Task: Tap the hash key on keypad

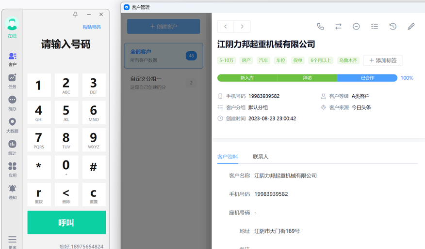Action: tap(94, 167)
